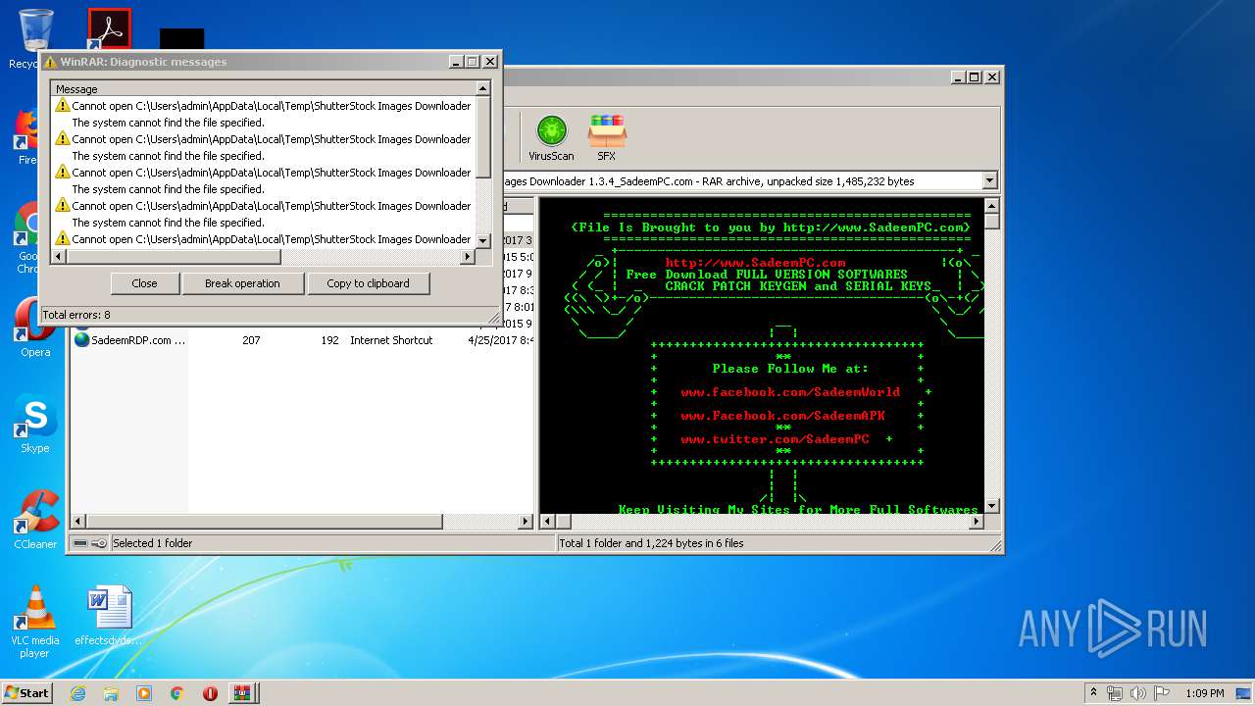Open Opera from the taskbar

210,693
